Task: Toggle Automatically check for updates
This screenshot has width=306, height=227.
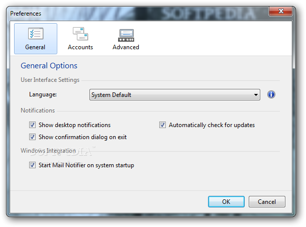Action: (x=162, y=125)
